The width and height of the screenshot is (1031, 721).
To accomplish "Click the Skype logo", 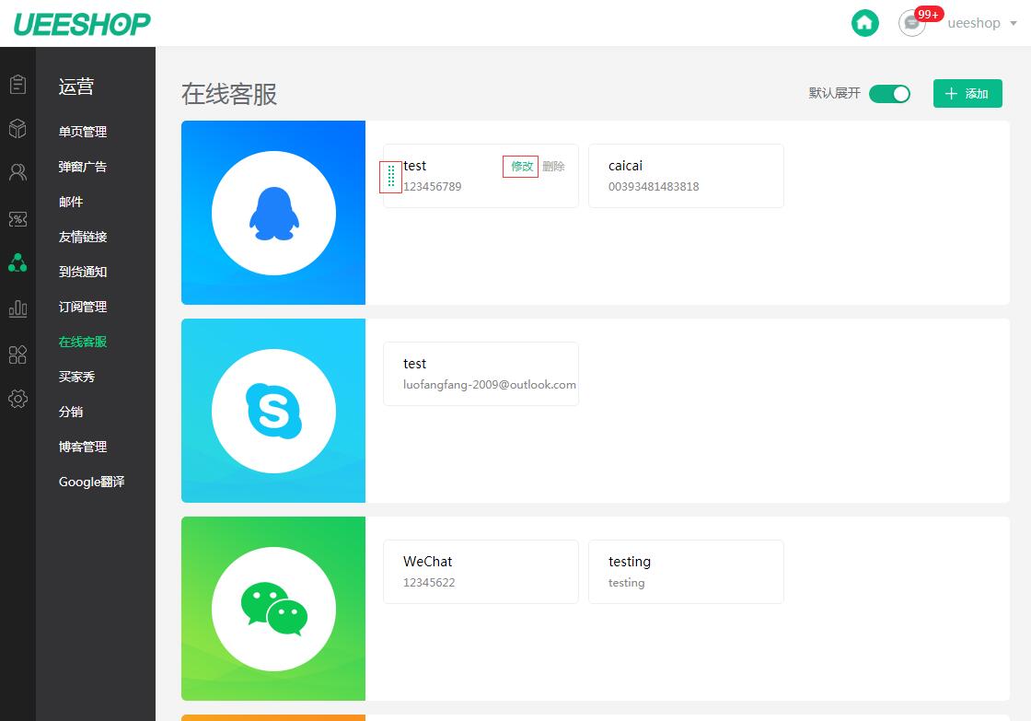I will pyautogui.click(x=273, y=412).
